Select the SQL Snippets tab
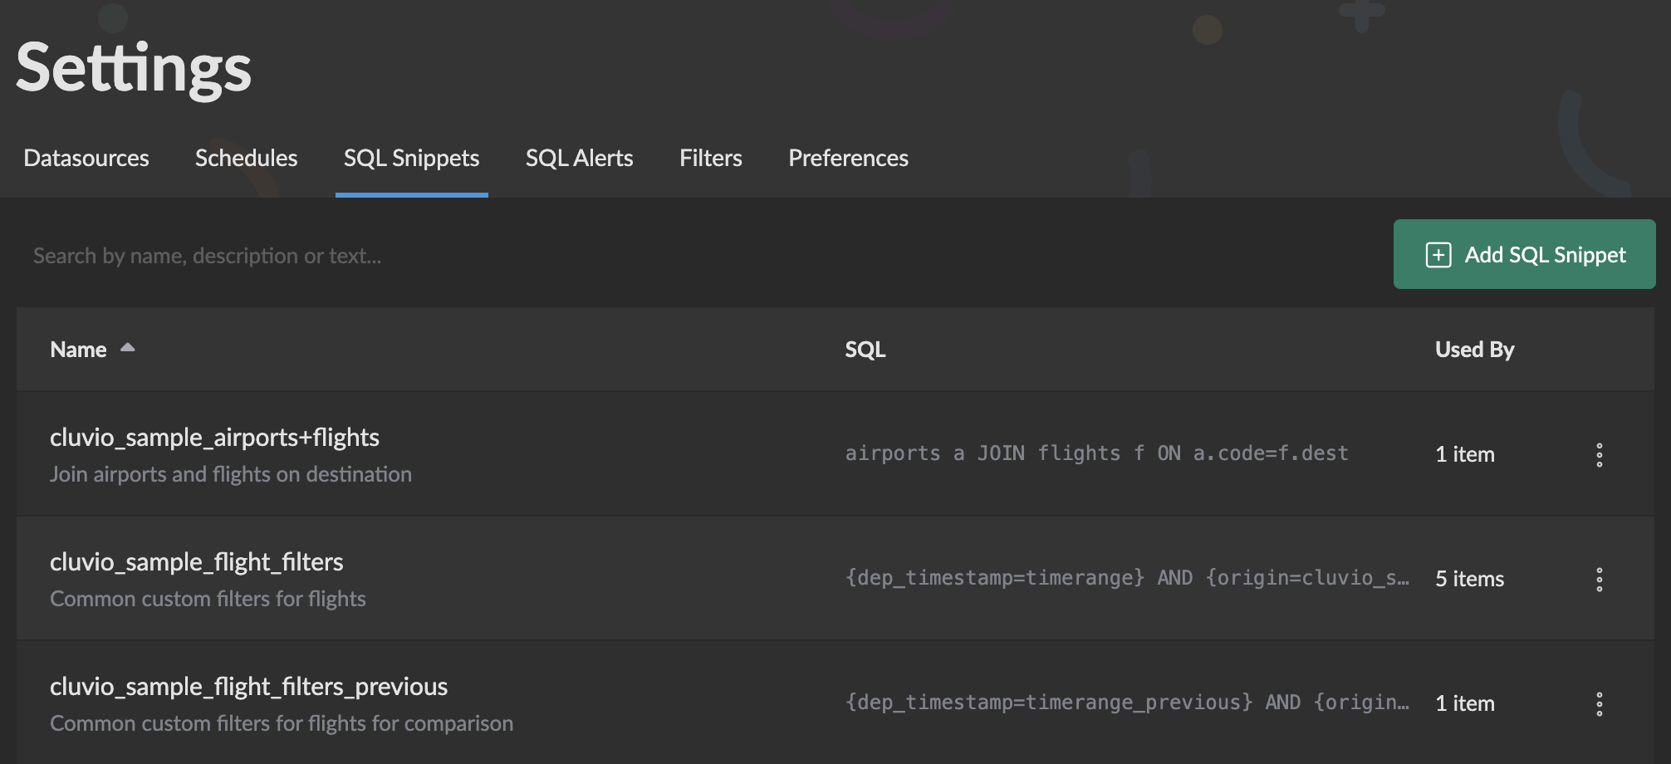Viewport: 1671px width, 764px height. [411, 158]
